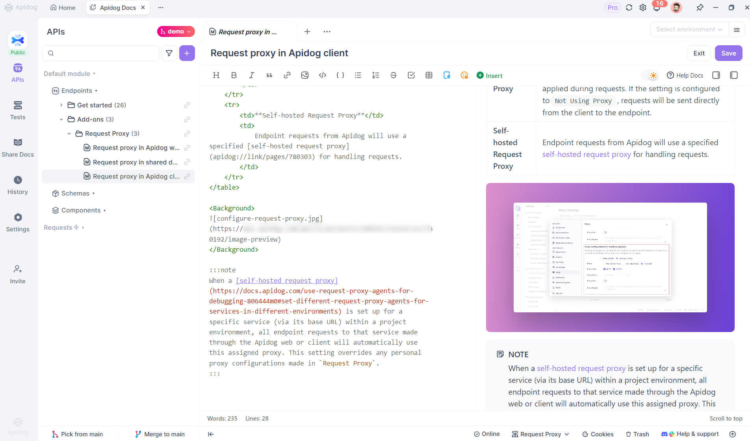Toggle bold formatting in editor toolbar
Screen dimensions: 750x441
point(234,75)
